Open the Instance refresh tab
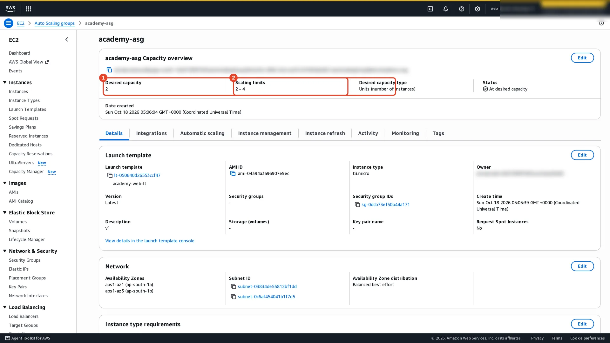The width and height of the screenshot is (610, 343). click(325, 133)
